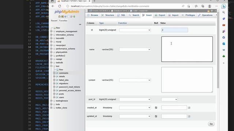234x131 pixels.
Task: Open the laraveldb database
Action: coord(60,38)
